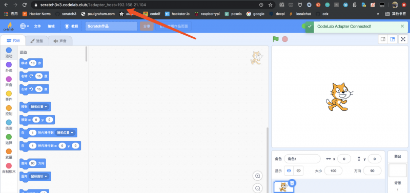Zoom out on the code workspace
The width and height of the screenshot is (410, 193).
coord(258,188)
